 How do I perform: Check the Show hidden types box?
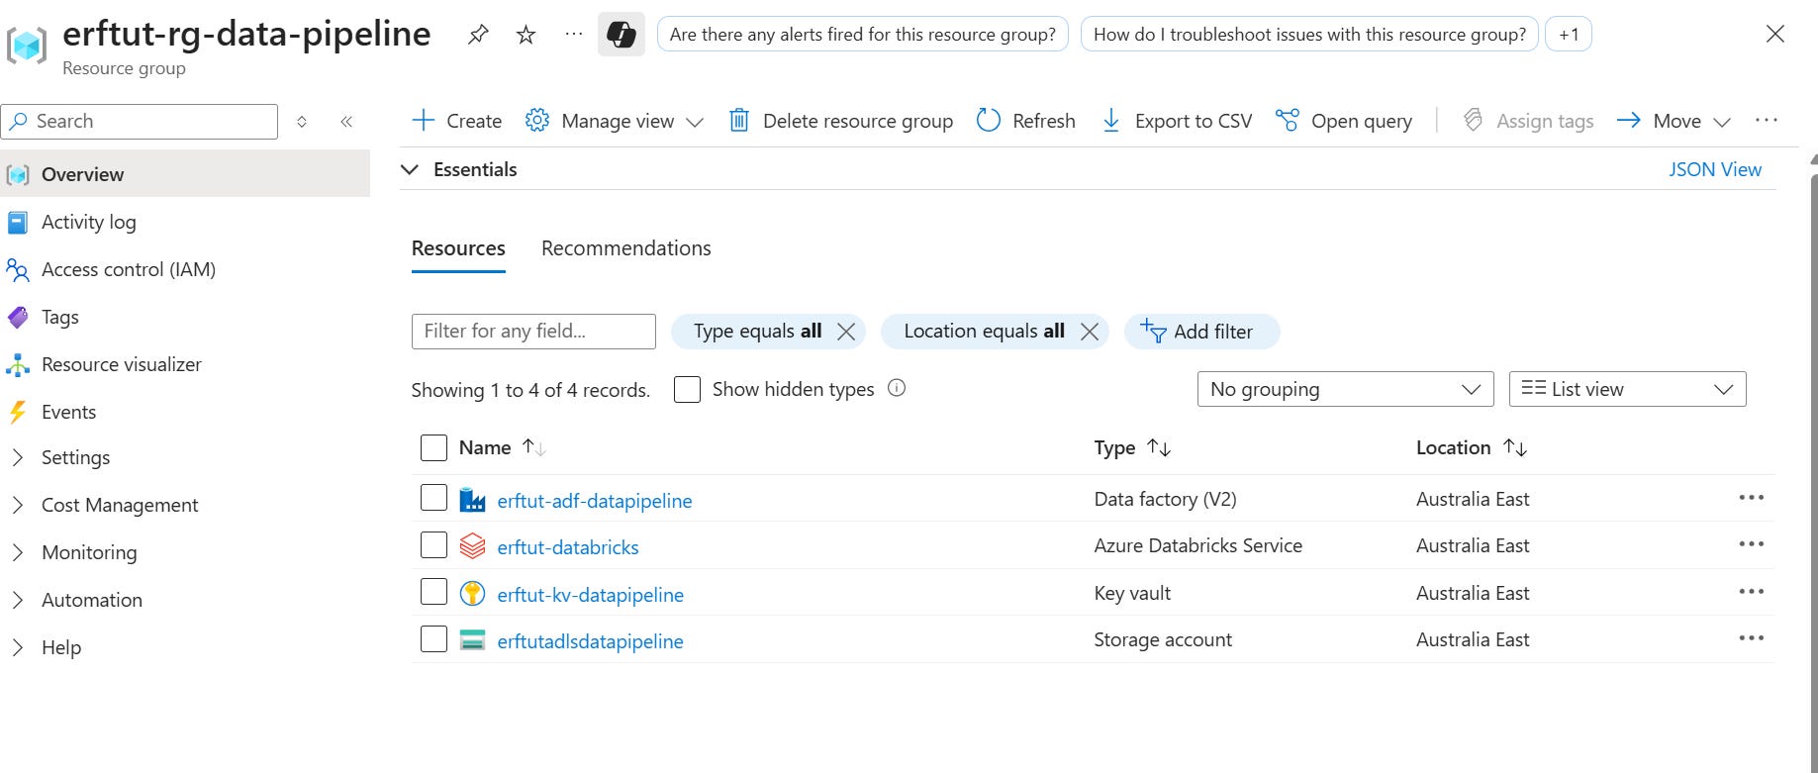pos(687,389)
